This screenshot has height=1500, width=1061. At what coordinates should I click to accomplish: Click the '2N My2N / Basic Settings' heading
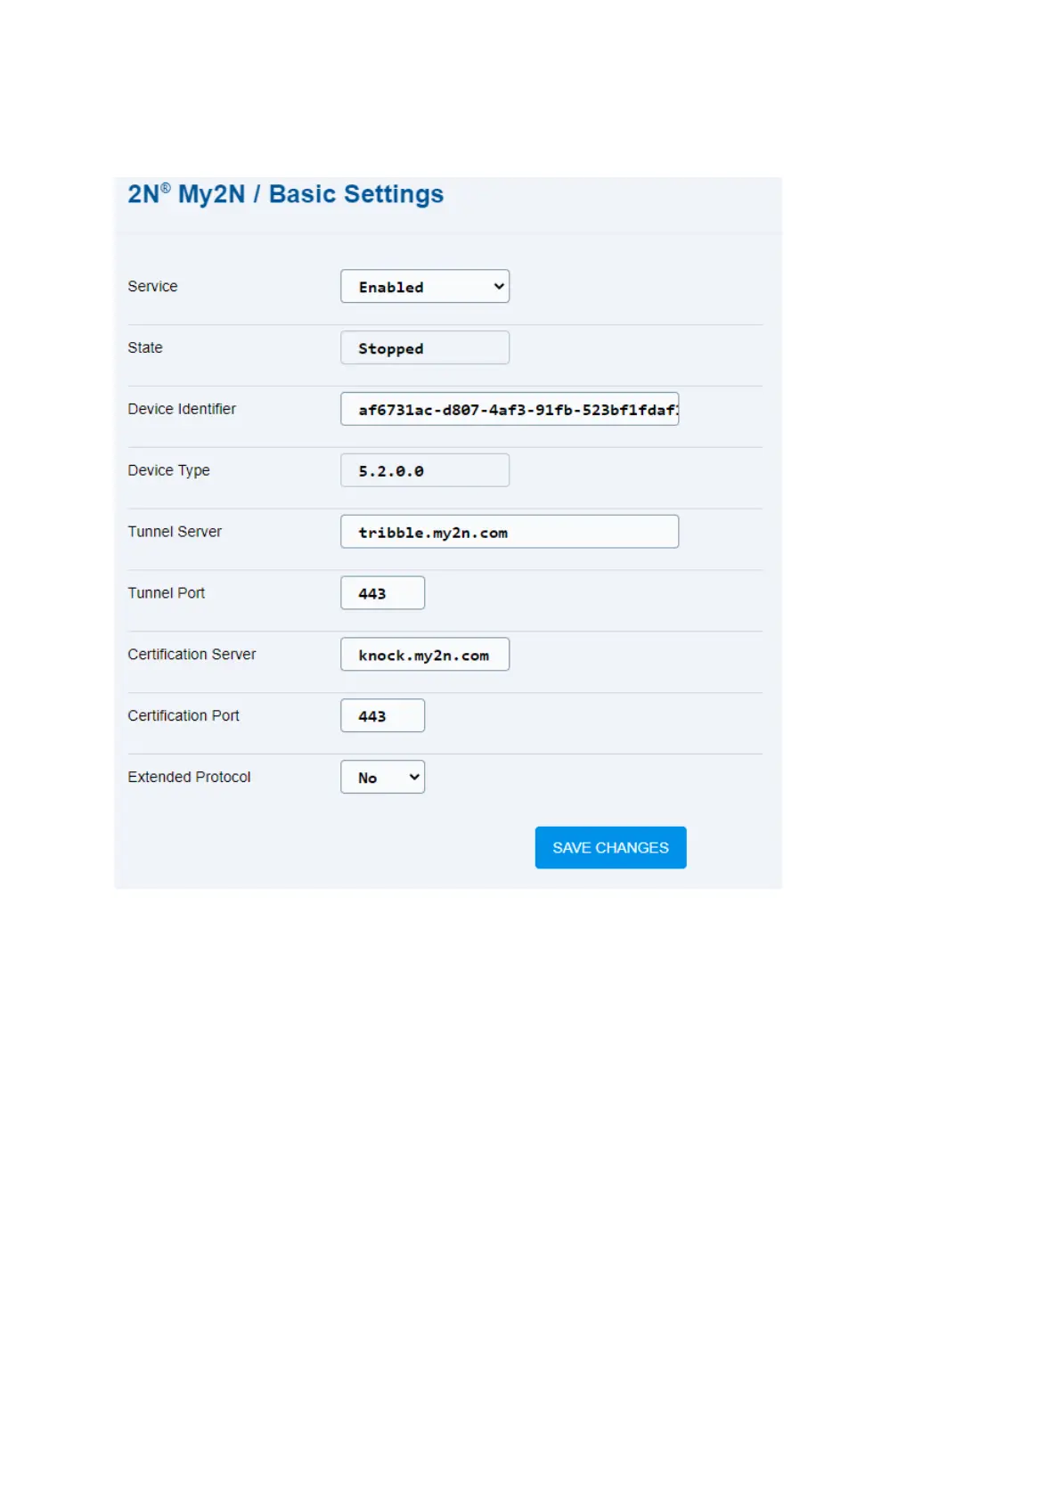coord(285,194)
